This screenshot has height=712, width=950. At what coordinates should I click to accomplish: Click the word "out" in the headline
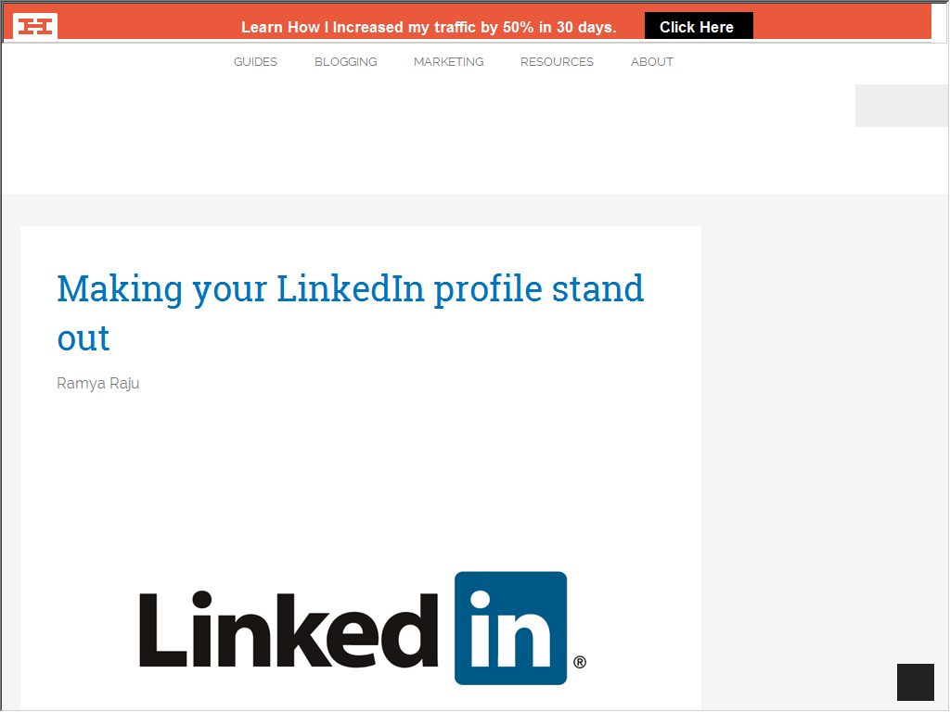(x=83, y=338)
